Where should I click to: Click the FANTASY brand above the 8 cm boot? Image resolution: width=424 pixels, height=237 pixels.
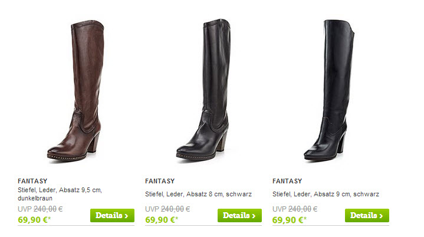point(160,181)
